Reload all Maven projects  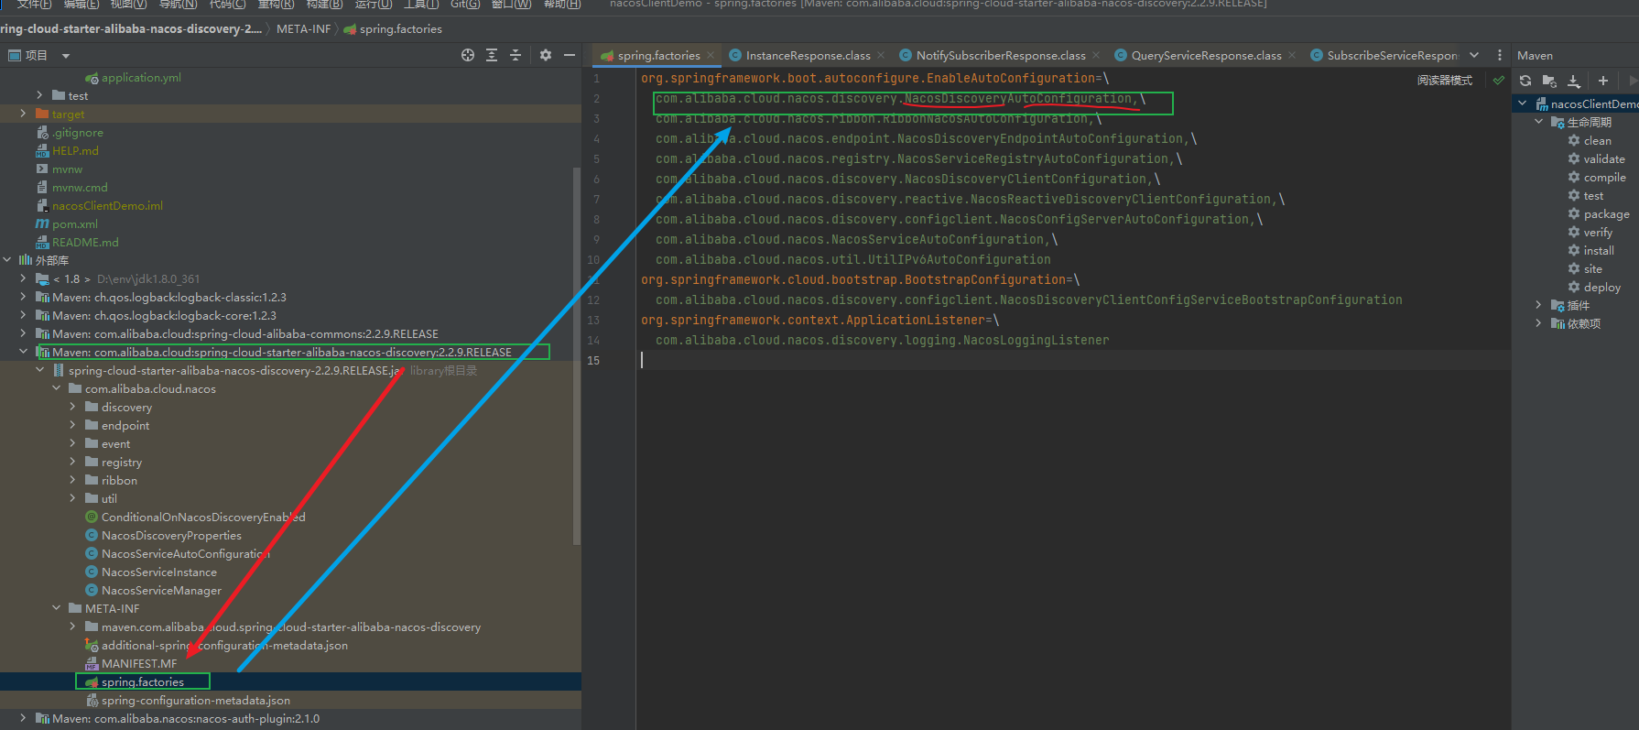pos(1525,81)
